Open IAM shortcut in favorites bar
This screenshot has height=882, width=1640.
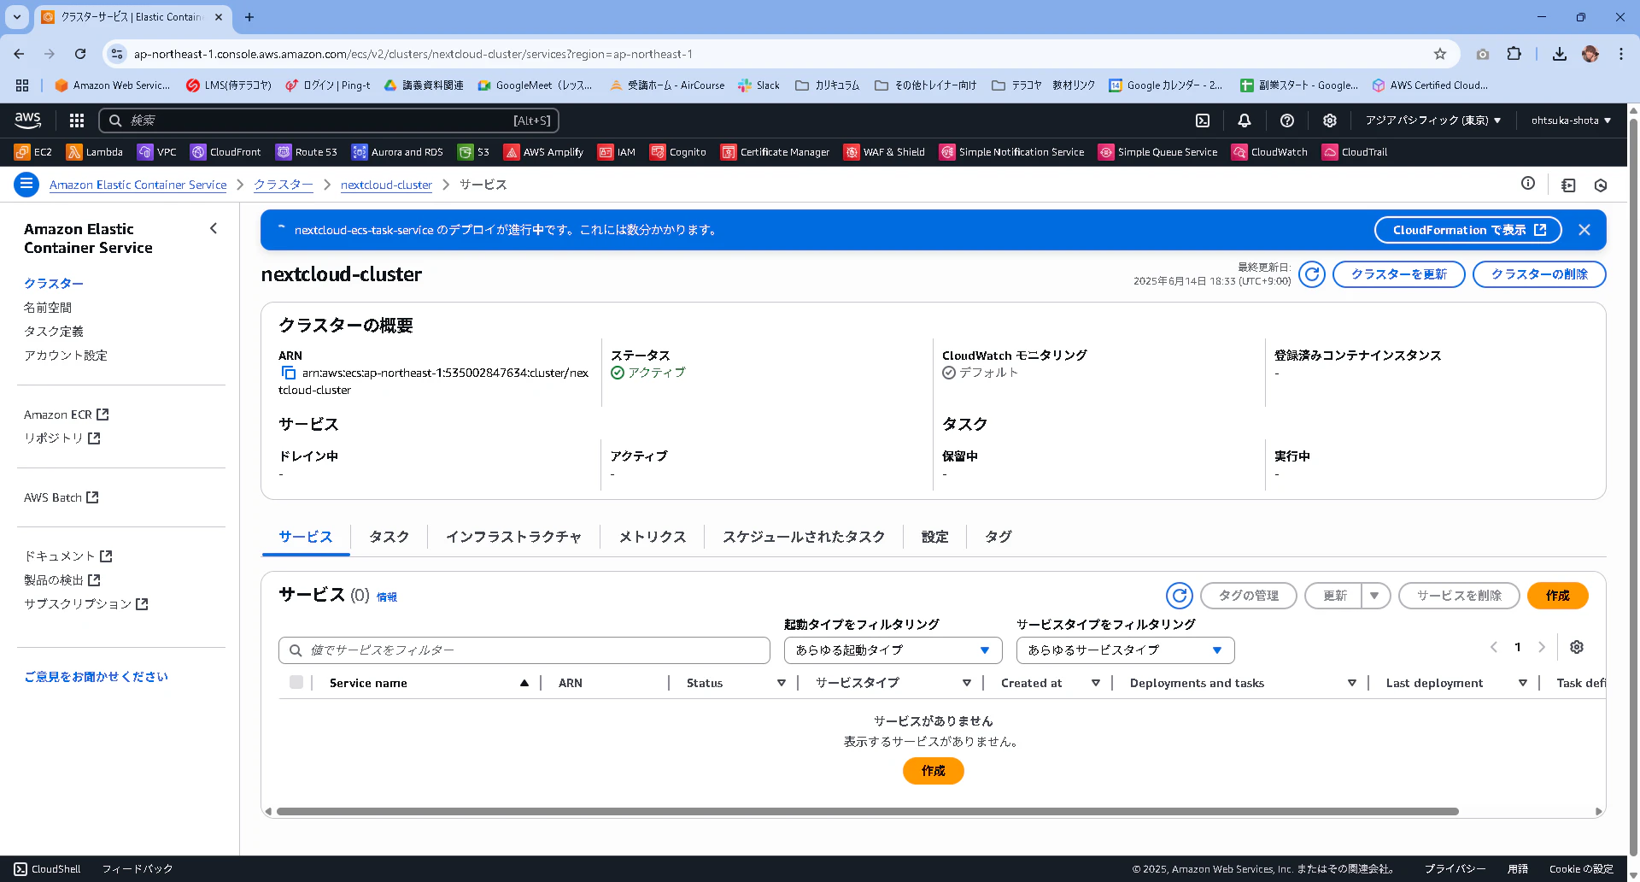pos(617,152)
